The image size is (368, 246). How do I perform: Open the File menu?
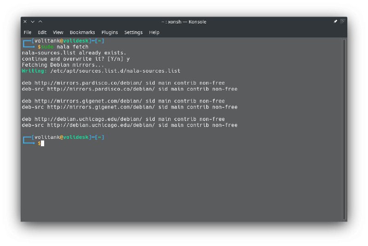(x=28, y=32)
